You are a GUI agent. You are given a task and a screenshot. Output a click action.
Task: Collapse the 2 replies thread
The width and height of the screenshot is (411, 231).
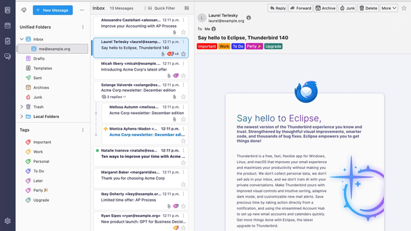[114, 97]
